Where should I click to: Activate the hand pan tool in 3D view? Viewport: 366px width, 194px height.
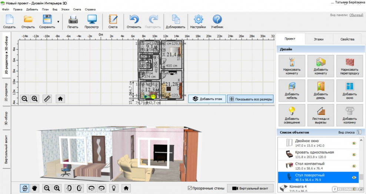(35, 188)
